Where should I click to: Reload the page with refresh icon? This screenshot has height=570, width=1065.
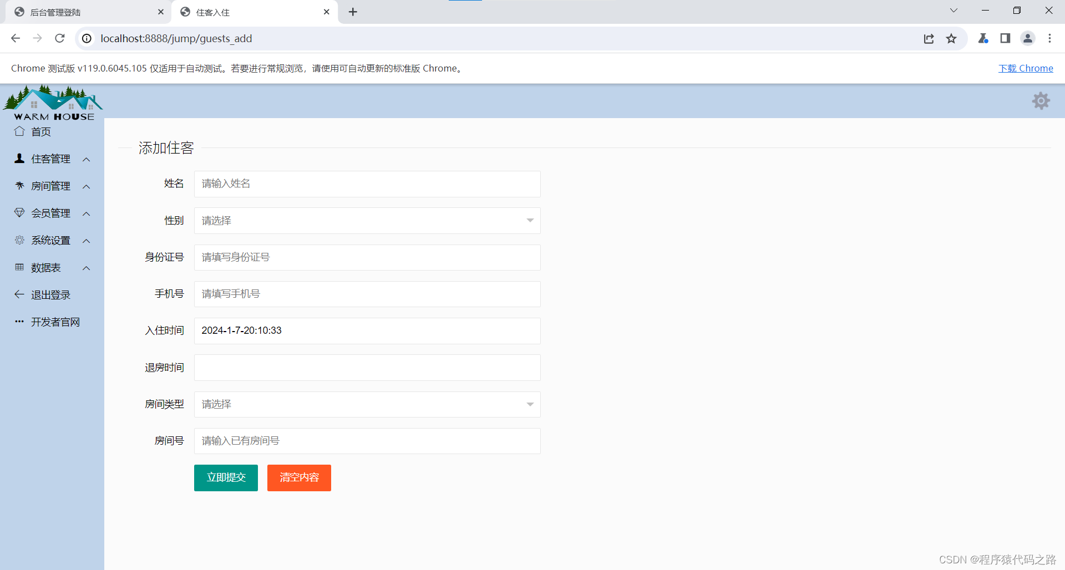pyautogui.click(x=60, y=38)
